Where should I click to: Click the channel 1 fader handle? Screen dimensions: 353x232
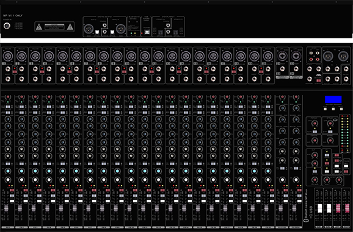pyautogui.click(x=6, y=208)
